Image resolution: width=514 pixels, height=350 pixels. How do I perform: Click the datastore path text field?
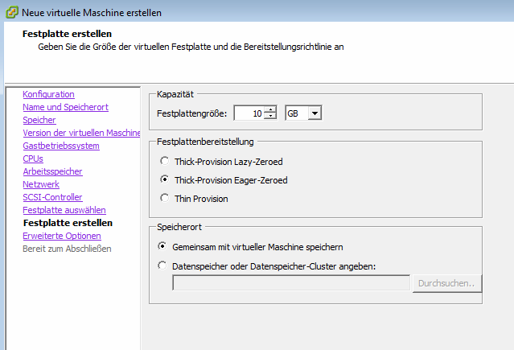pyautogui.click(x=291, y=283)
